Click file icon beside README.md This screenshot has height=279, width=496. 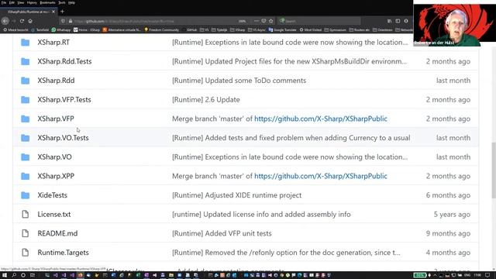tap(26, 233)
